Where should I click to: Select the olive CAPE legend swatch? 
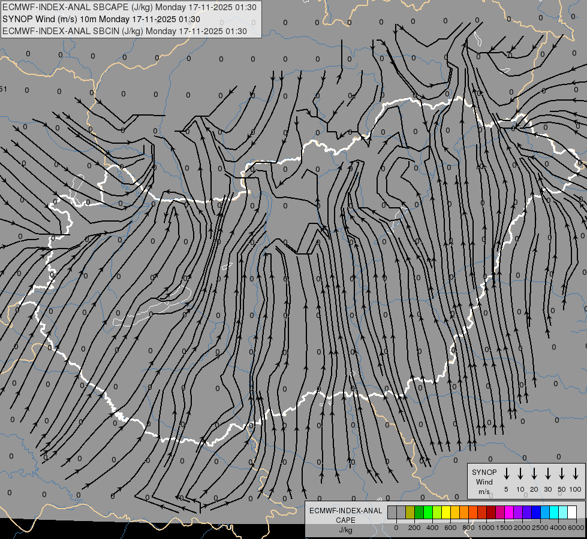click(x=410, y=513)
